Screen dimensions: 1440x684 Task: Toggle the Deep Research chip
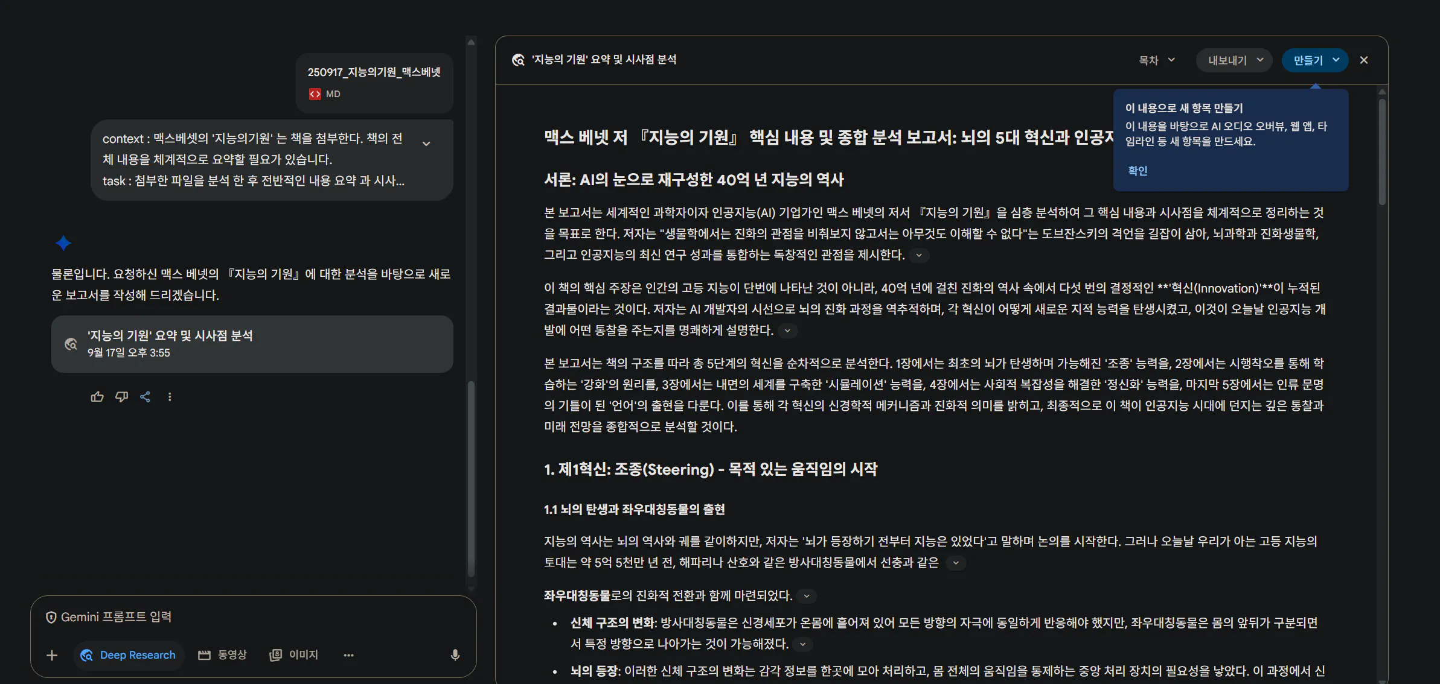point(128,655)
